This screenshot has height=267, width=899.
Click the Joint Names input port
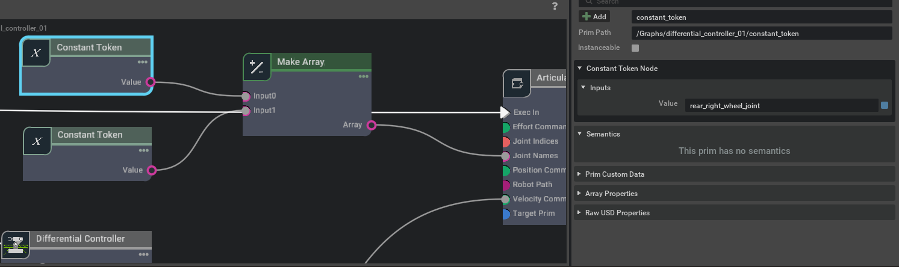(506, 156)
